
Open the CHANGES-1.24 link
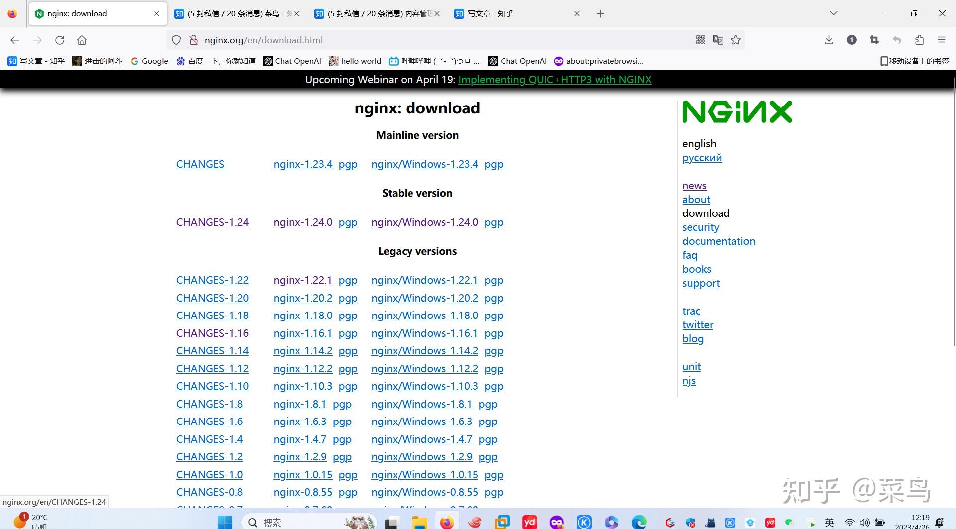(x=212, y=222)
